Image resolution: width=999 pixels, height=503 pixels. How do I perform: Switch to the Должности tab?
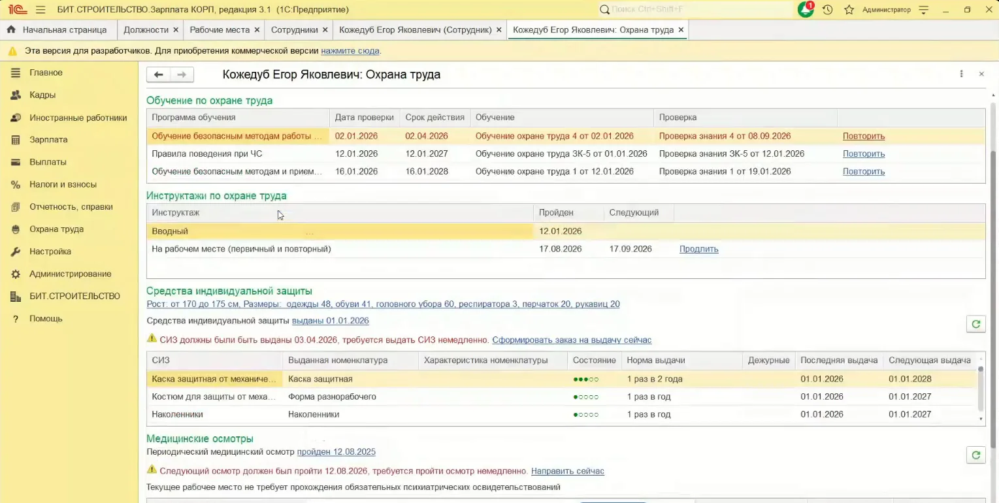146,29
